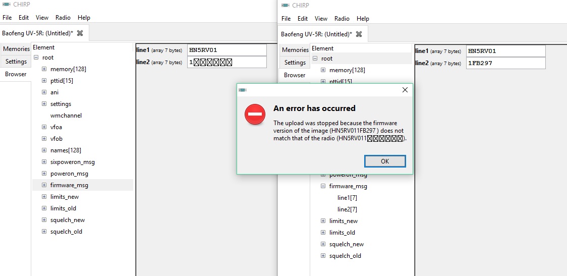Click CHIRP app icon in right title bar
Viewport: 567px width, 276px height.
click(286, 5)
